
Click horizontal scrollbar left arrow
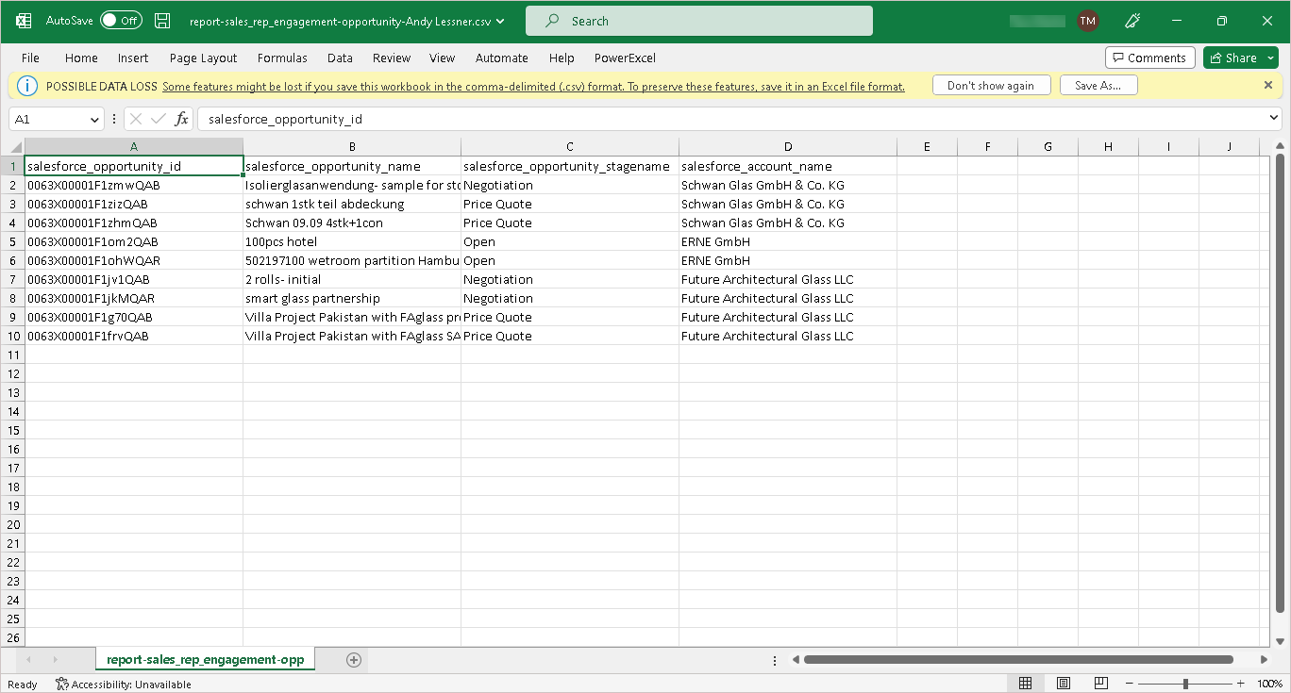[x=796, y=660]
